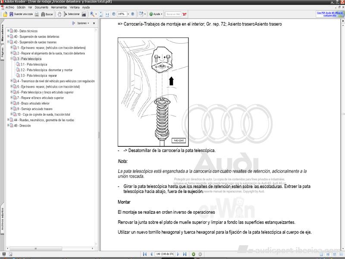Go to the first page
This screenshot has width=345, height=259.
click(x=144, y=254)
